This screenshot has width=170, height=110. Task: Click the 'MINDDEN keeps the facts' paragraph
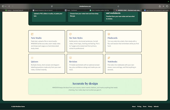[85, 89]
